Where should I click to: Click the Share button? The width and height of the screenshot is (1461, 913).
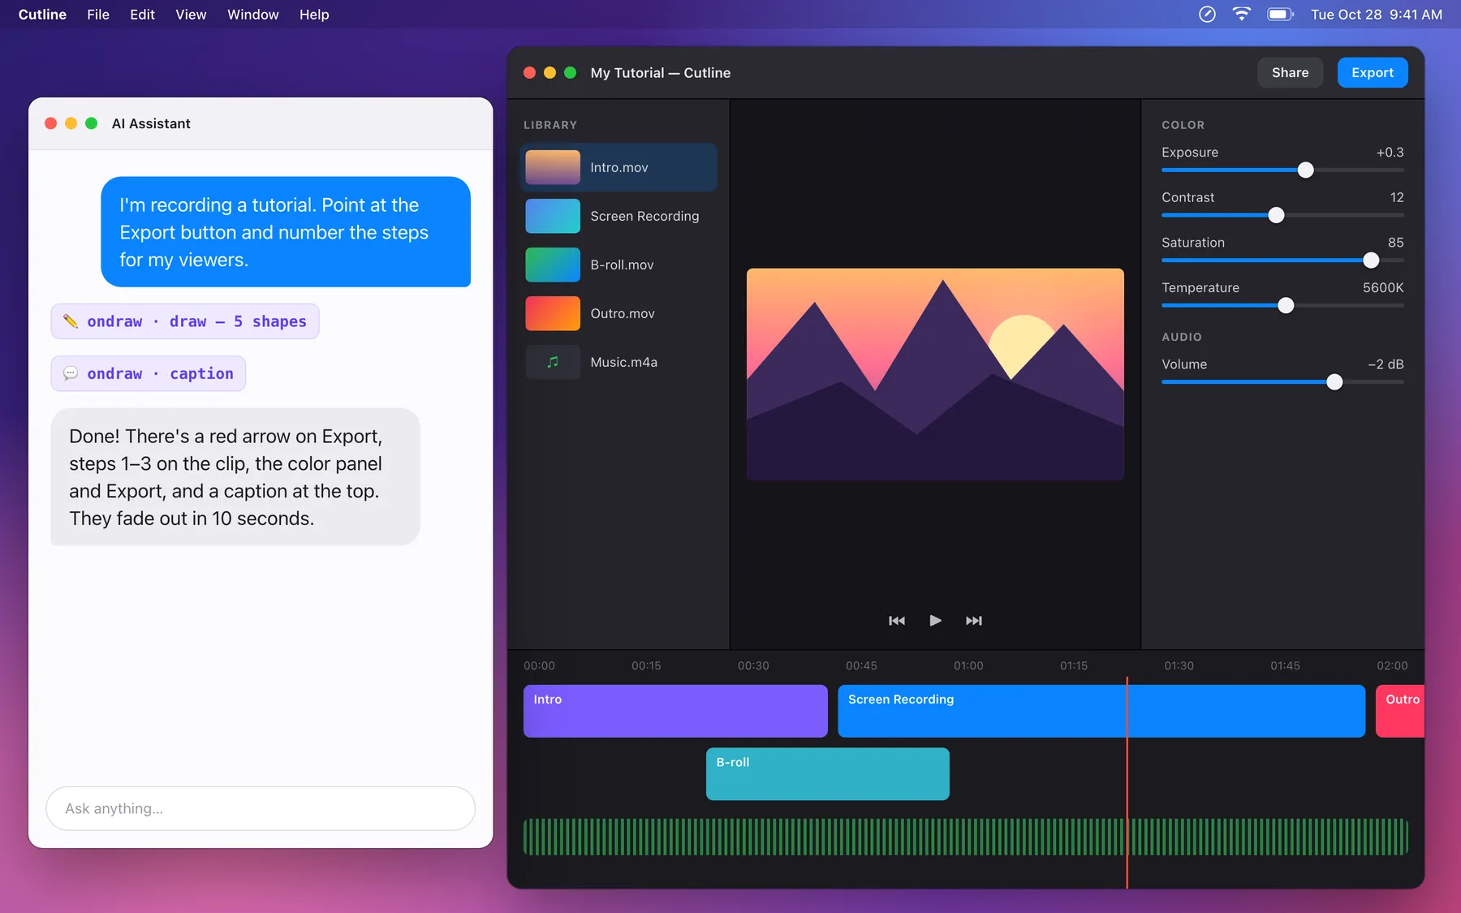pos(1290,73)
